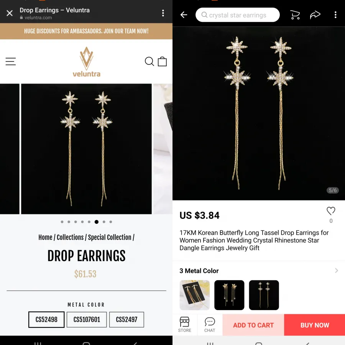Open the shopping app's three-dot overflow menu
Image resolution: width=345 pixels, height=345 pixels.
335,15
